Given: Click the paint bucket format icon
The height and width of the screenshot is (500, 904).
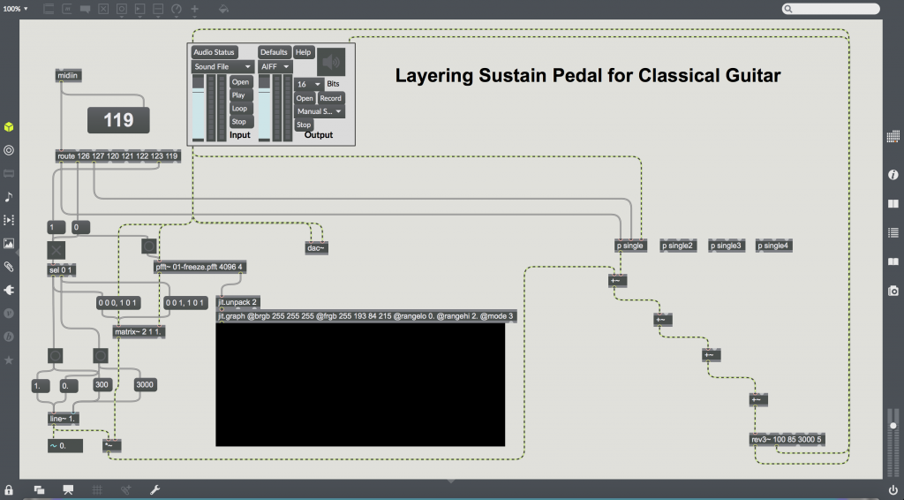Looking at the screenshot, I should (223, 9).
